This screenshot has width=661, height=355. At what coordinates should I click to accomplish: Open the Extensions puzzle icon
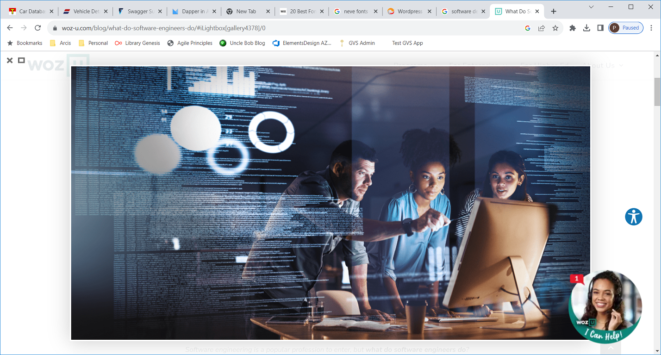(573, 28)
